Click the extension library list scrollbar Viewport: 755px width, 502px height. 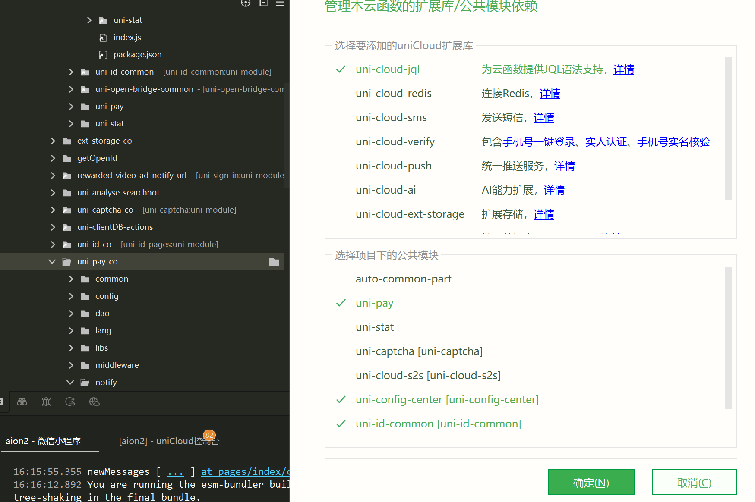click(x=728, y=129)
